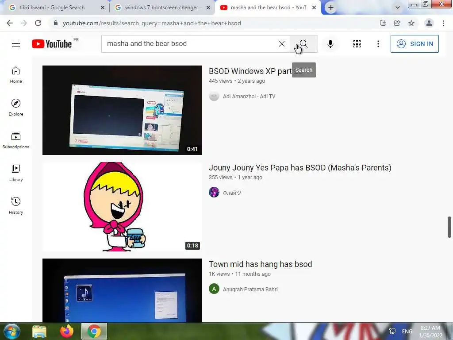Viewport: 453px width, 340px height.
Task: Open Jouny Jouny Yes Papa has BSOD title
Action: coord(300,168)
